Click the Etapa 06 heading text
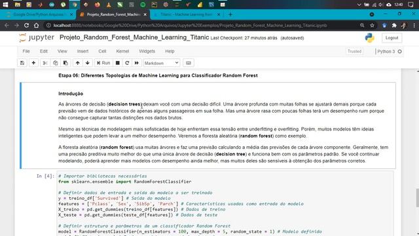Image resolution: width=419 pixels, height=236 pixels. 158,75
